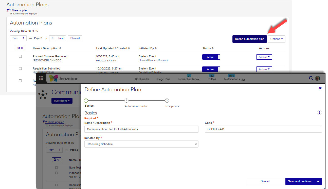328x189 pixels.
Task: Click the user profile avatar
Action: tap(318, 78)
